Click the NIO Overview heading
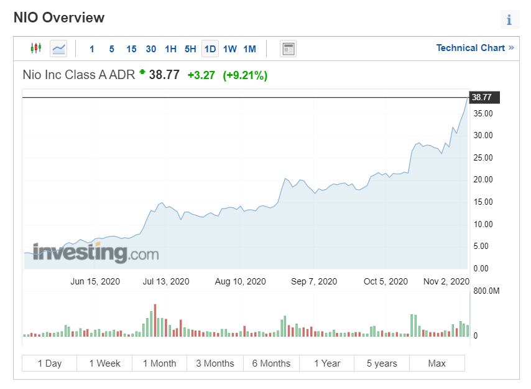Image resolution: width=531 pixels, height=389 pixels. point(59,17)
